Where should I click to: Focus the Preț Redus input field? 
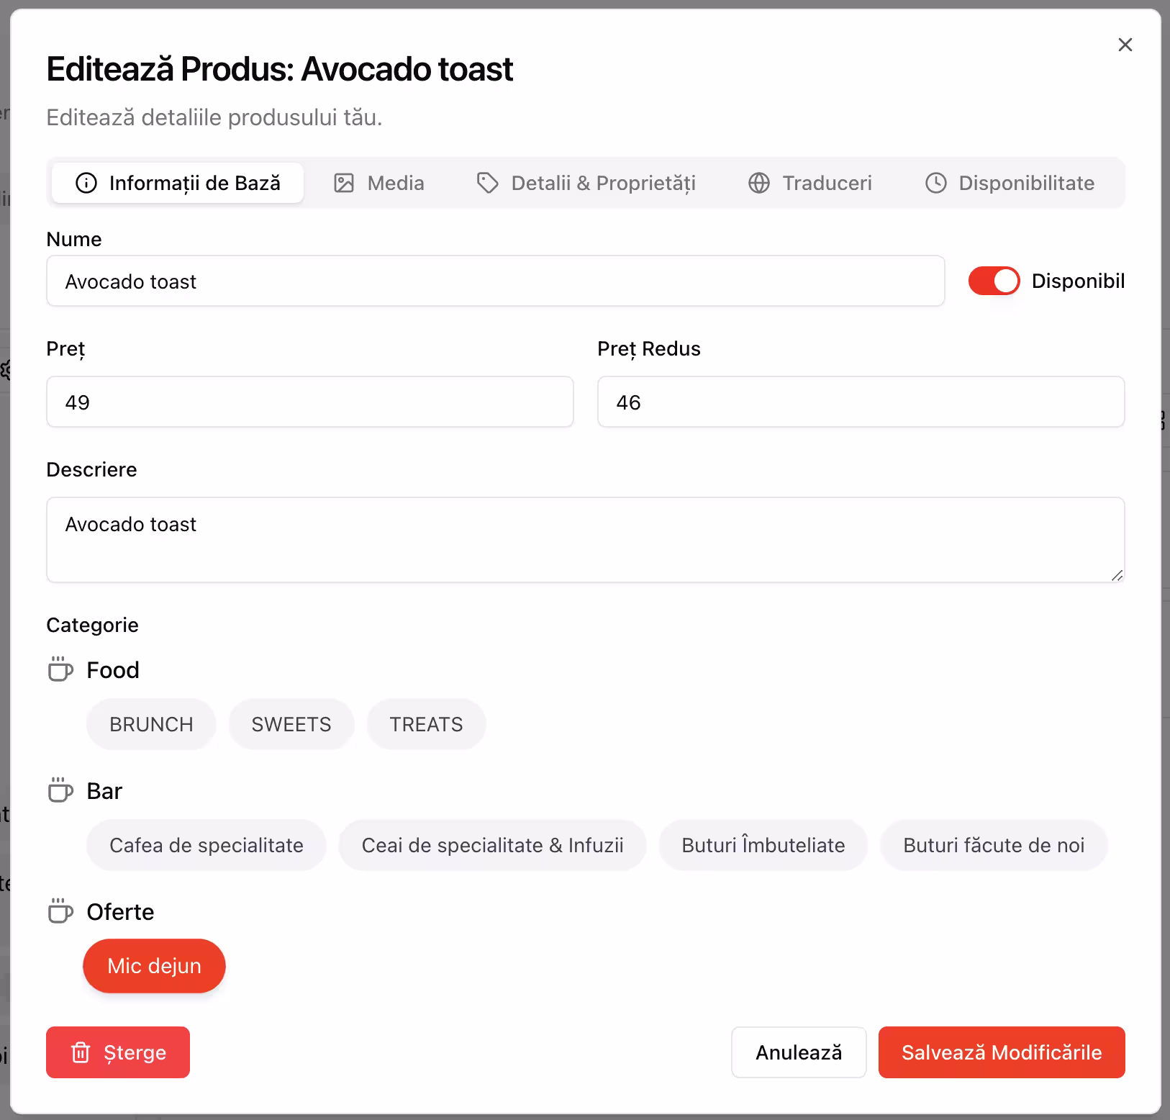point(861,402)
